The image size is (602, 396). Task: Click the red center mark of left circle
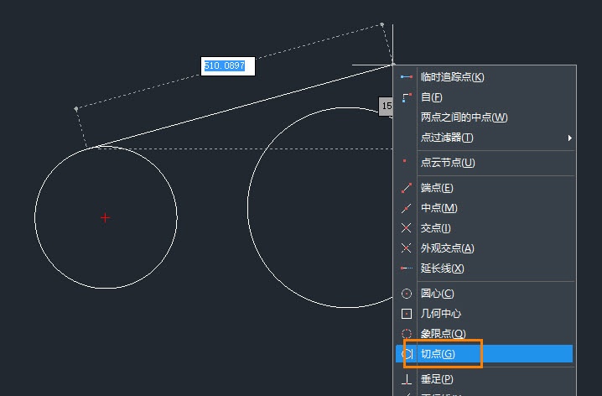105,217
